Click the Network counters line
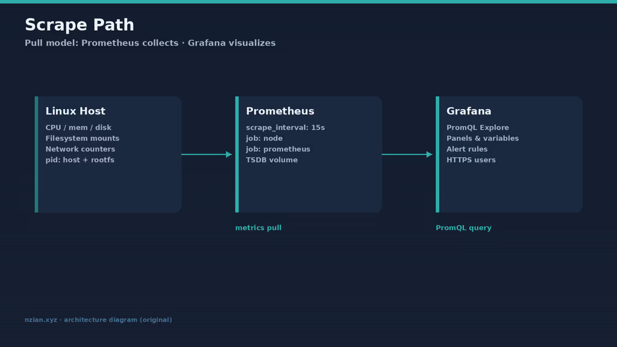 [80, 149]
